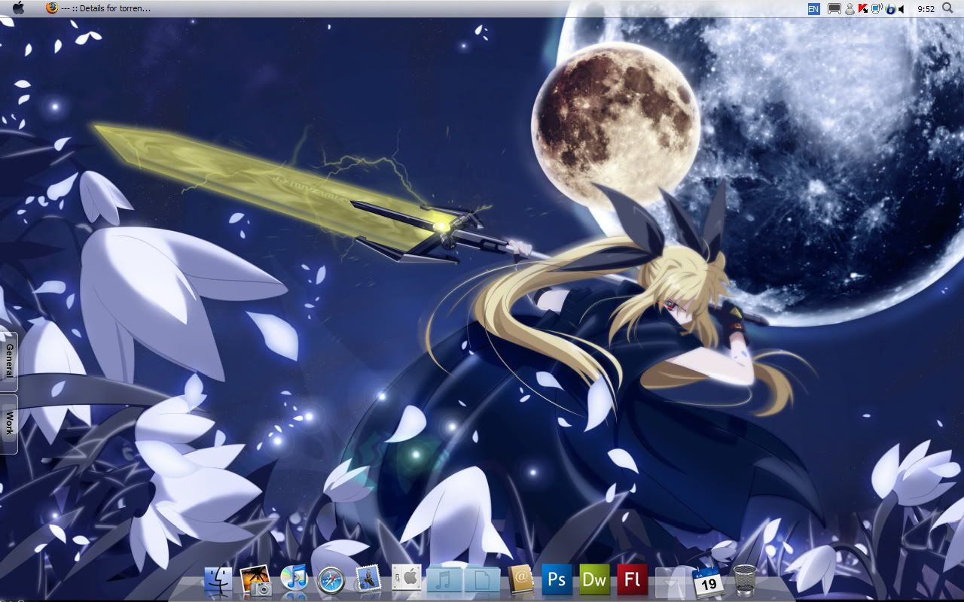Launch Flash from the dock
Viewport: 964px width, 602px height.
[x=633, y=579]
